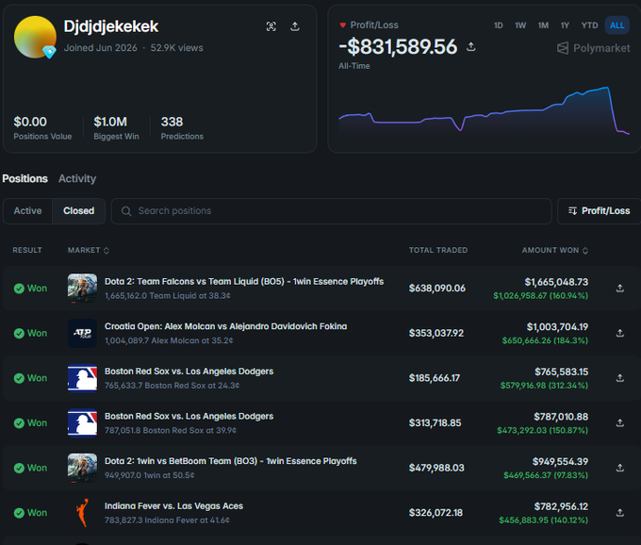This screenshot has height=545, width=641.
Task: Open Croatia Open Molcan vs Davidovich Fokina market
Action: tap(225, 326)
